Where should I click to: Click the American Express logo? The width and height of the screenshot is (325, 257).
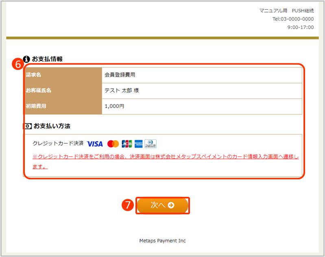(x=139, y=144)
